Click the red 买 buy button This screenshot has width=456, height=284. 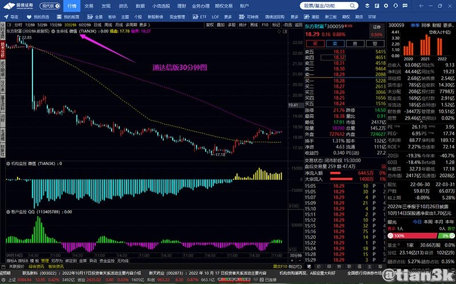(315, 44)
